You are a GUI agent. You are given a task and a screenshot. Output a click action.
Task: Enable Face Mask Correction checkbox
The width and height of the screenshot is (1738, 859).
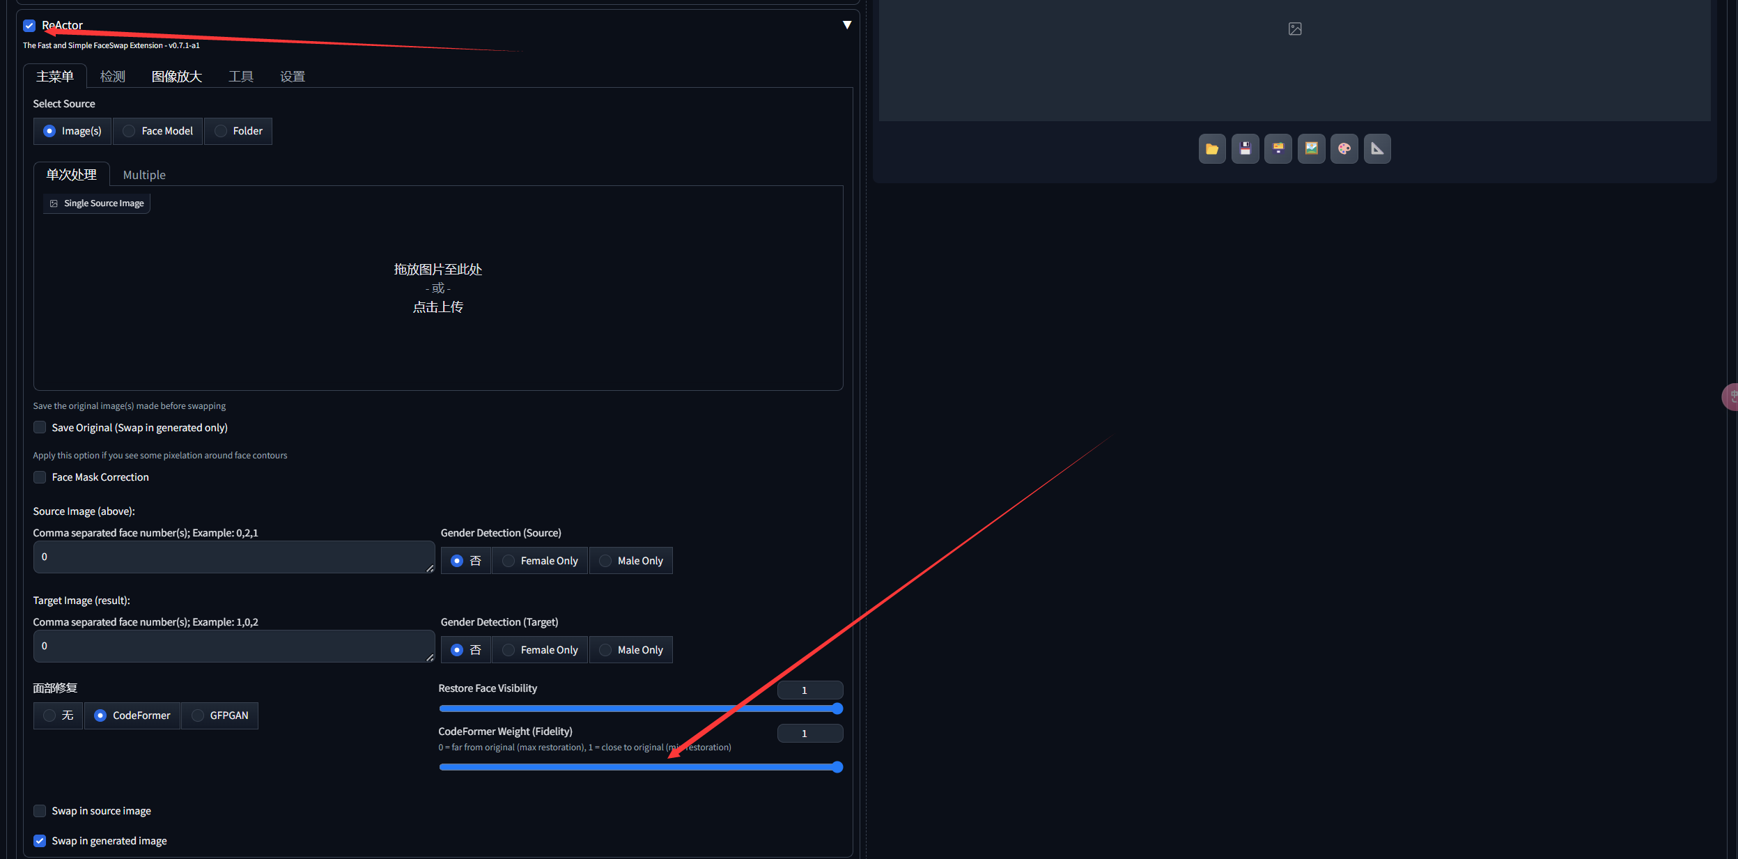pos(40,477)
